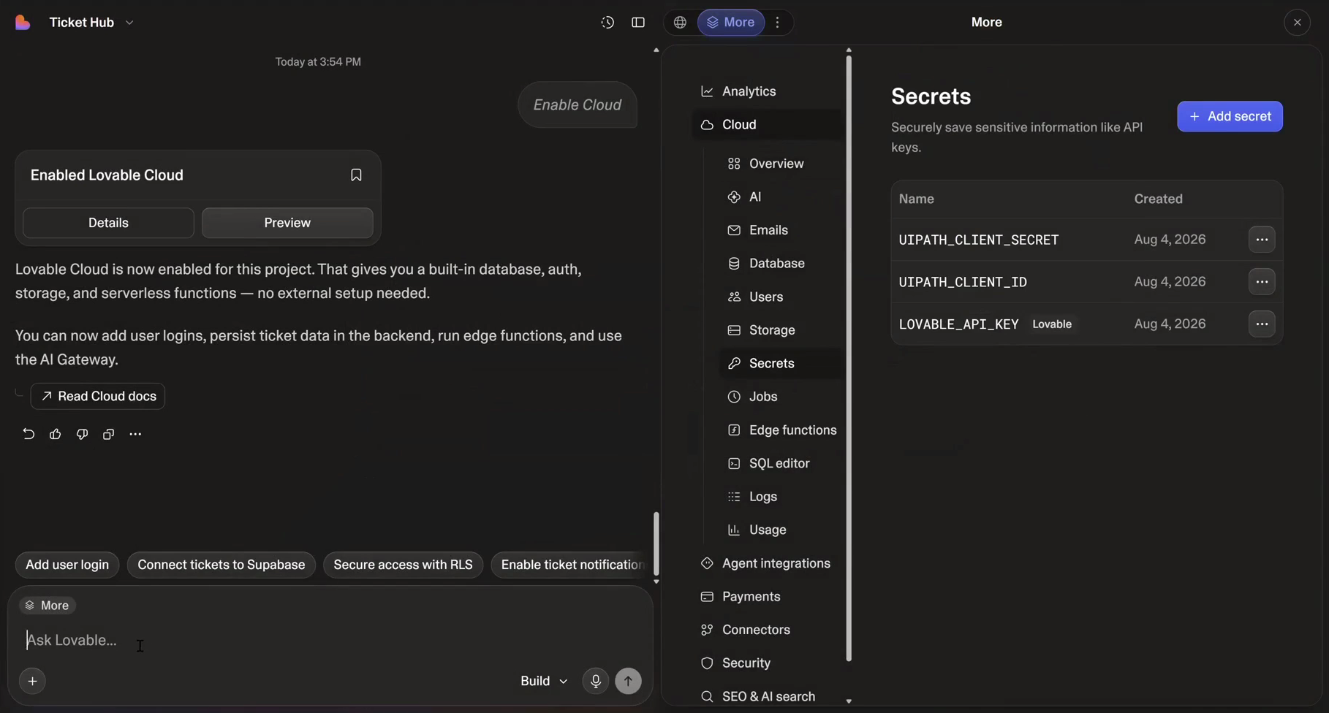Open the Emails section

781,230
